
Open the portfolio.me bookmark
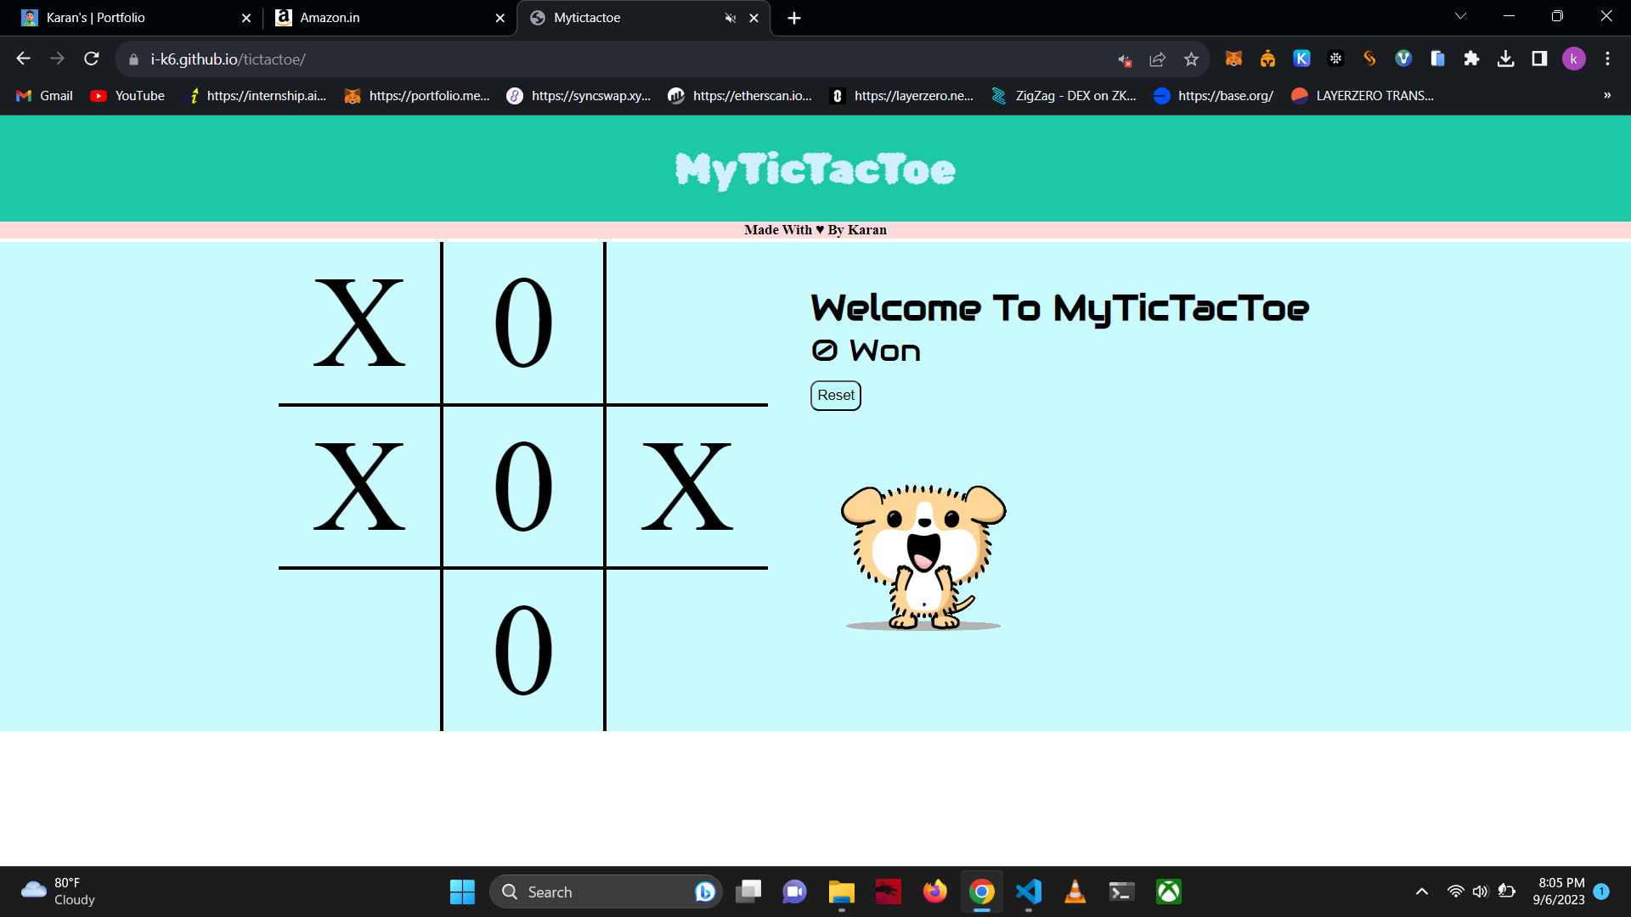click(417, 96)
